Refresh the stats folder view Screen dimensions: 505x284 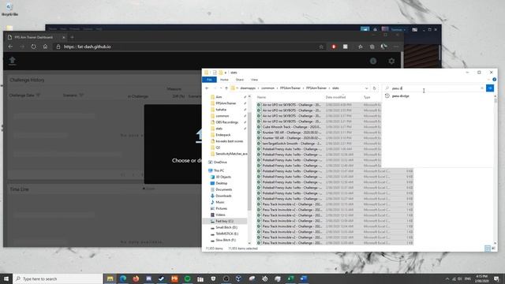pos(374,88)
